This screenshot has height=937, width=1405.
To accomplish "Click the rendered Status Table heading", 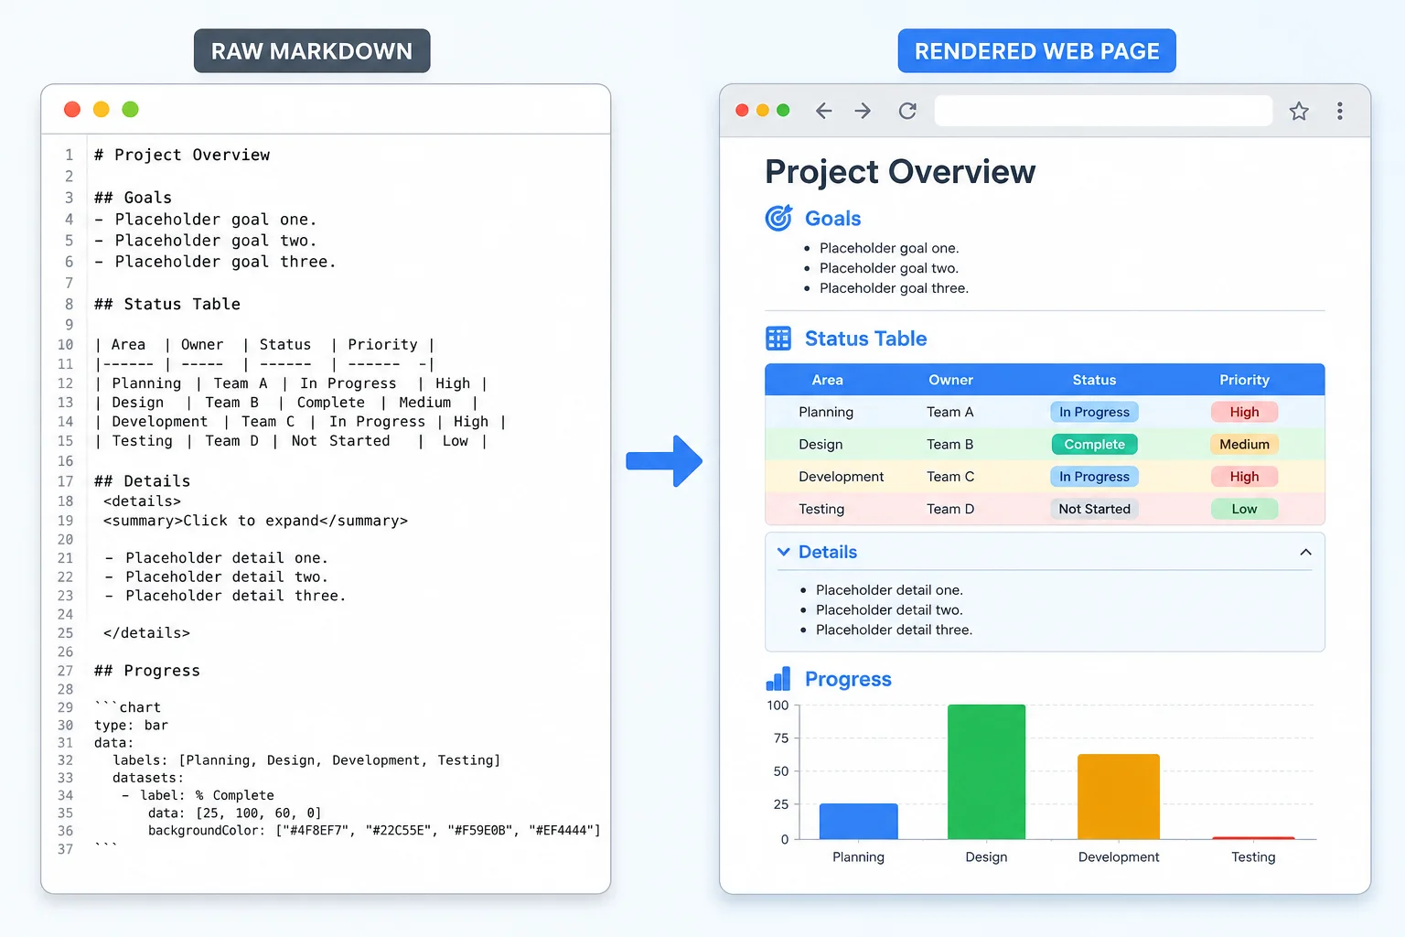I will click(865, 339).
